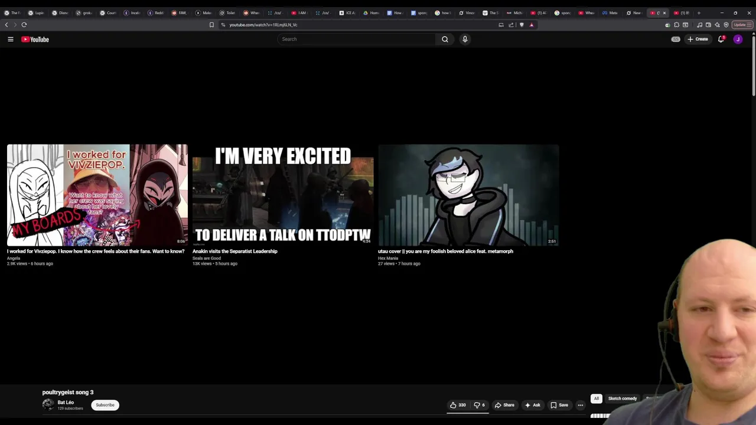Image resolution: width=756 pixels, height=425 pixels.
Task: Open Bat Léo channel name link
Action: point(66,403)
